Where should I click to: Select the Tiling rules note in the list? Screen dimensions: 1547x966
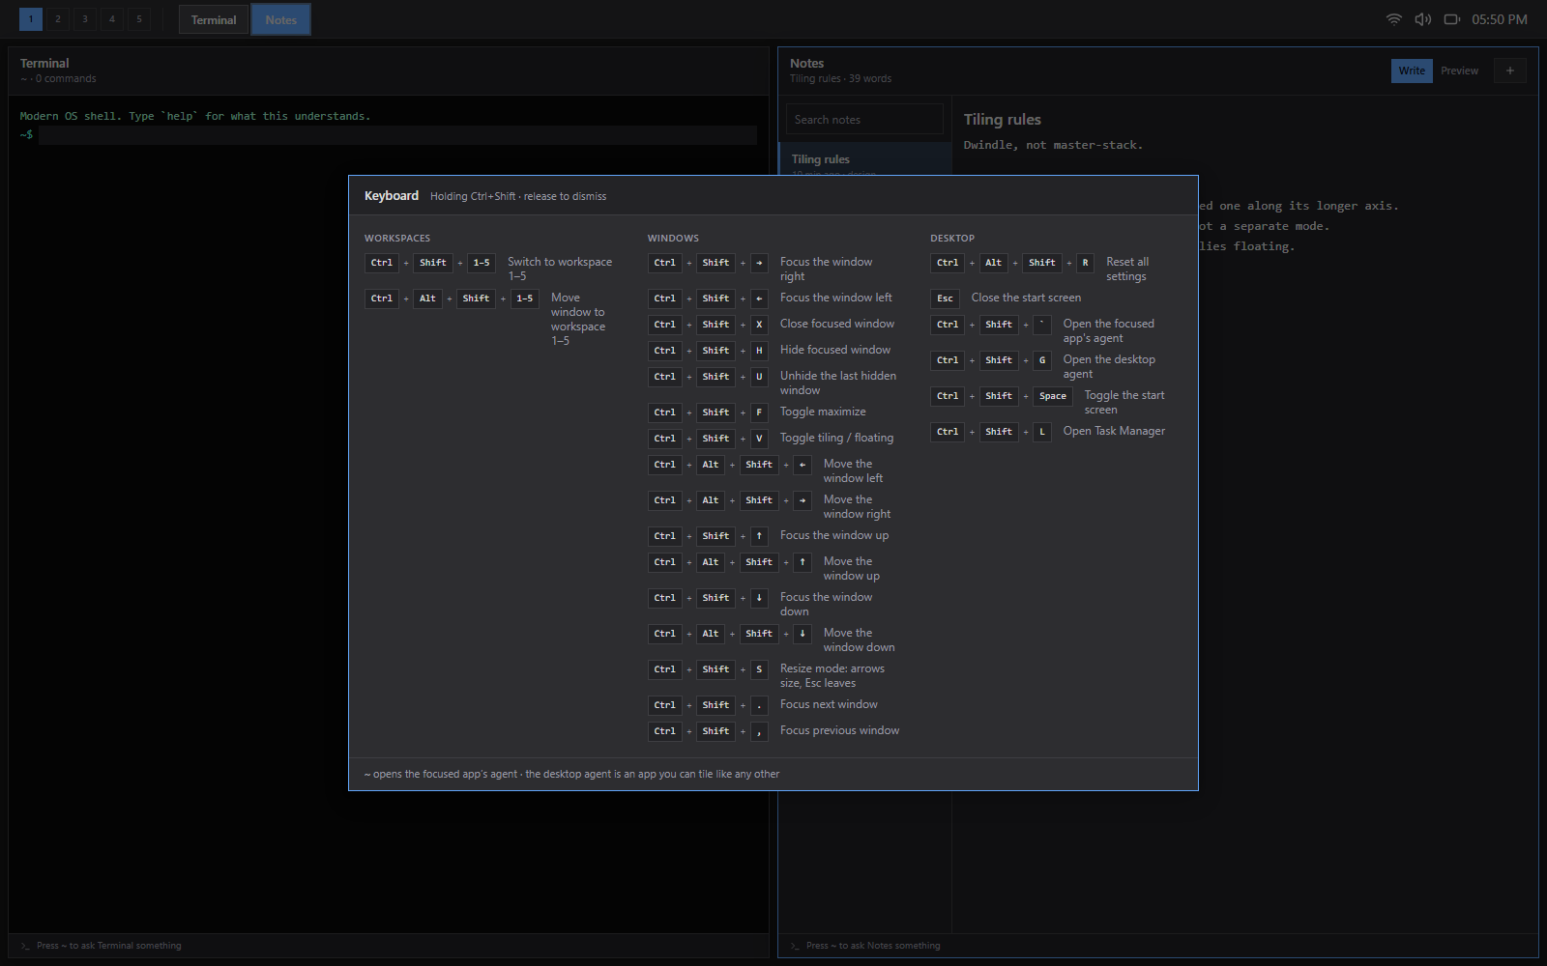(x=865, y=159)
